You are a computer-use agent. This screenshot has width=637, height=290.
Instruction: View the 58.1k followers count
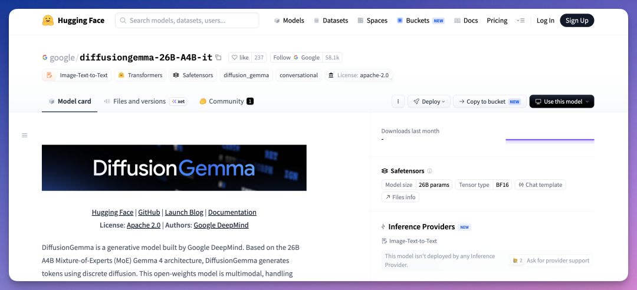pos(332,58)
